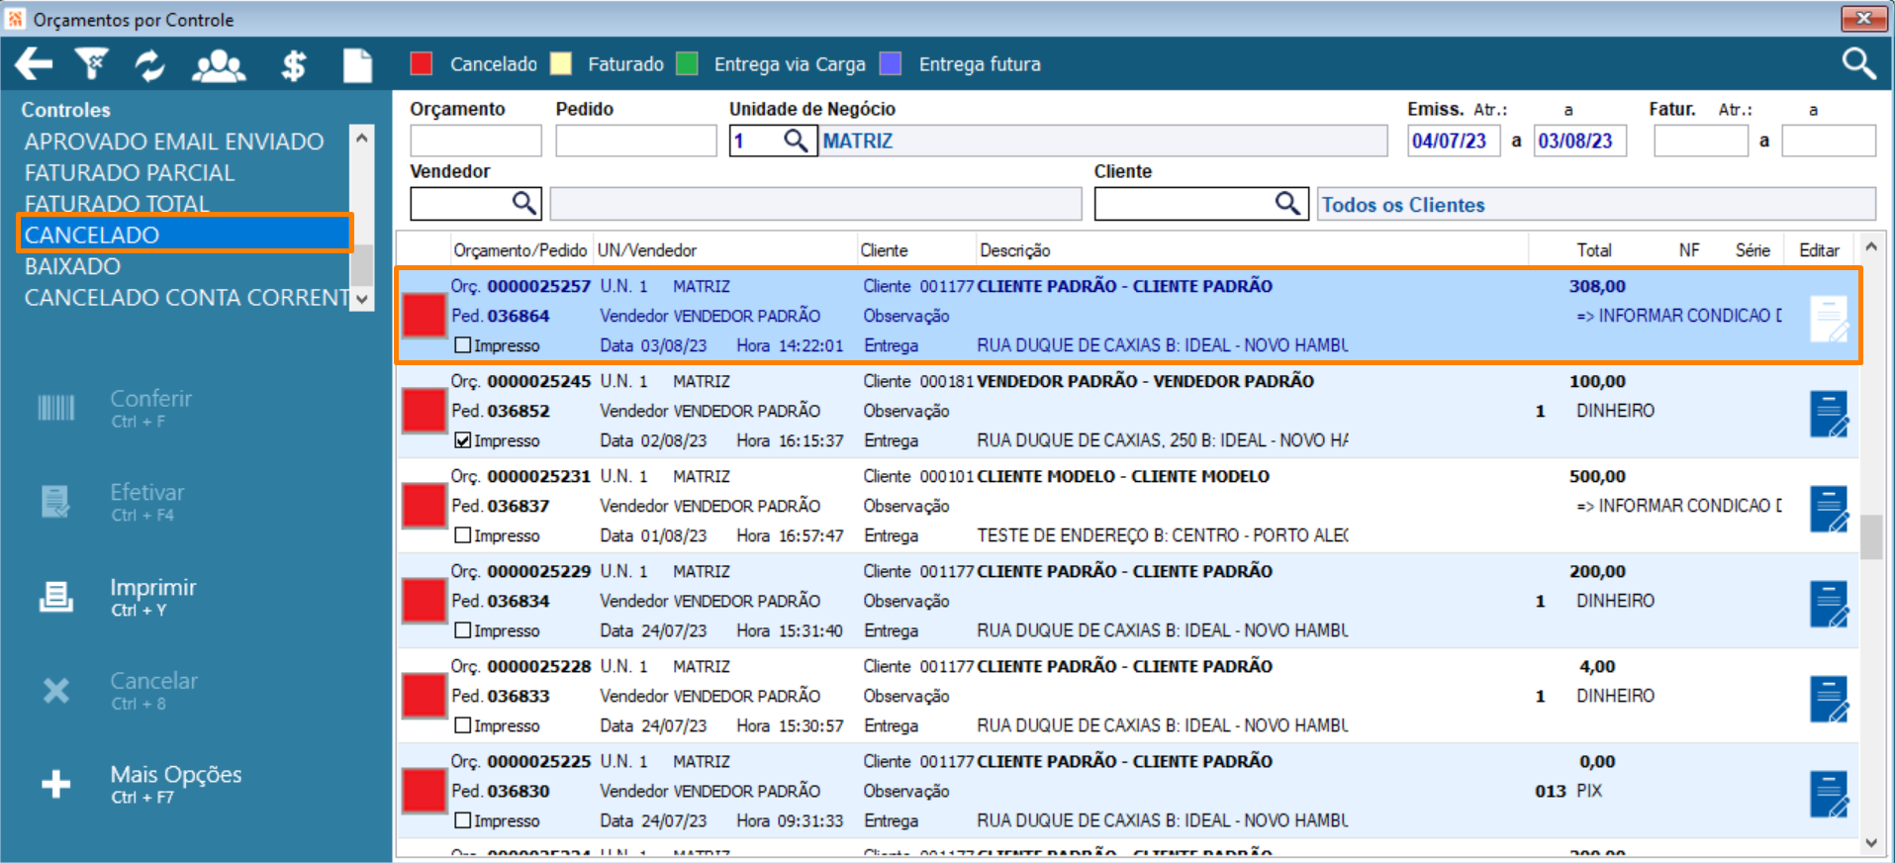Check Impresso for order 036837
This screenshot has width=1895, height=863.
(x=462, y=535)
